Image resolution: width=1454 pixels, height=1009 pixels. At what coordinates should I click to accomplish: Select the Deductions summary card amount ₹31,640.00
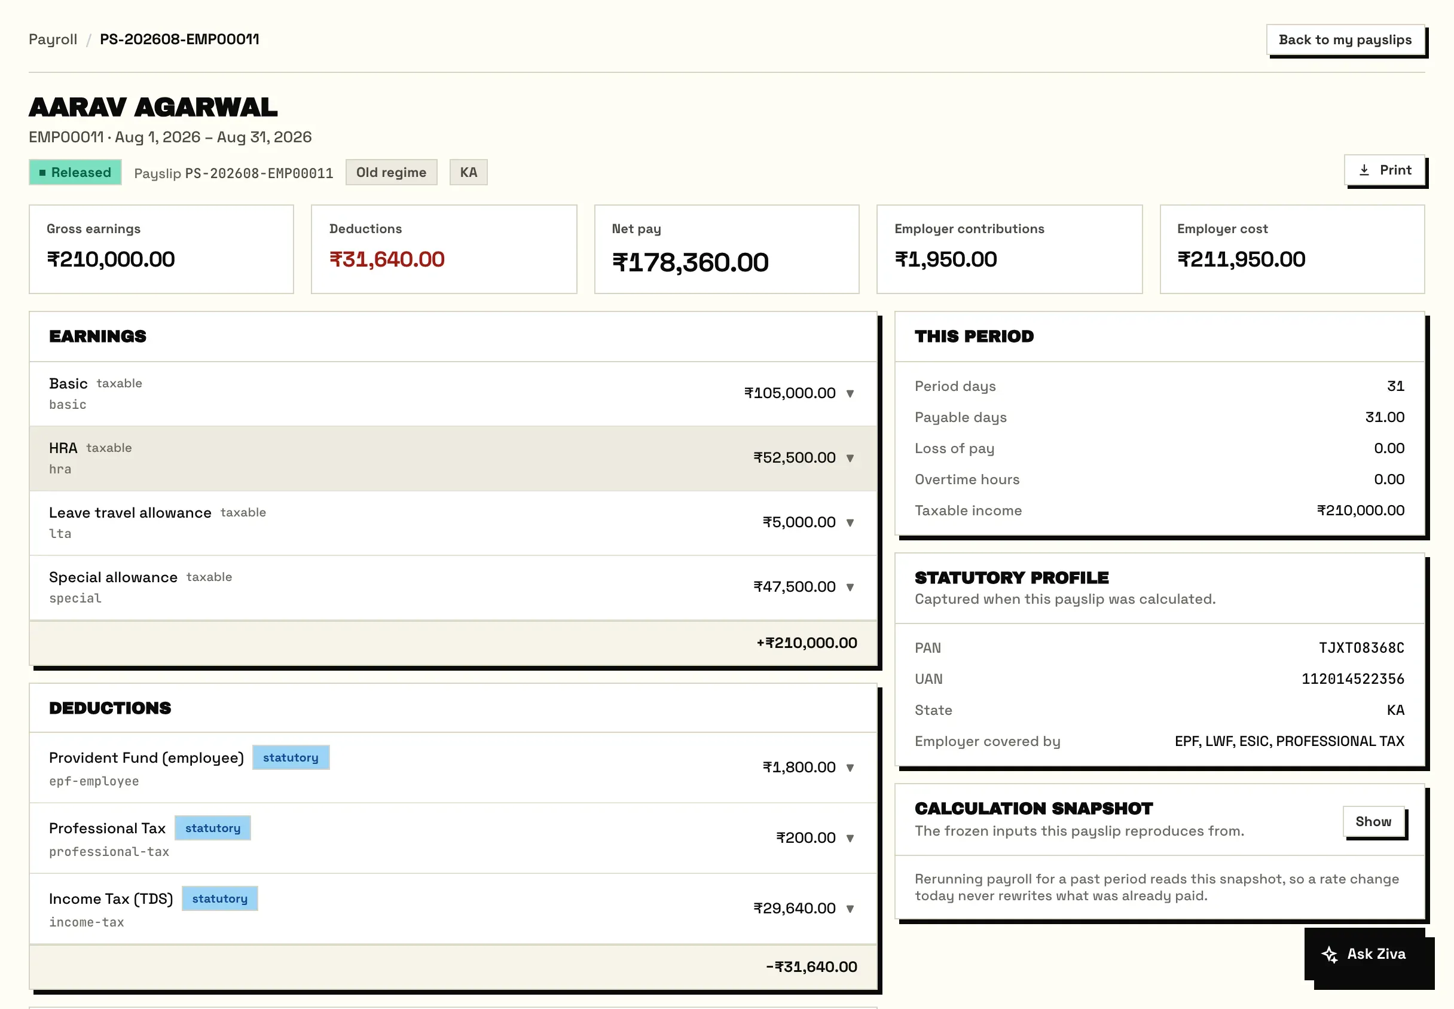(x=387, y=259)
